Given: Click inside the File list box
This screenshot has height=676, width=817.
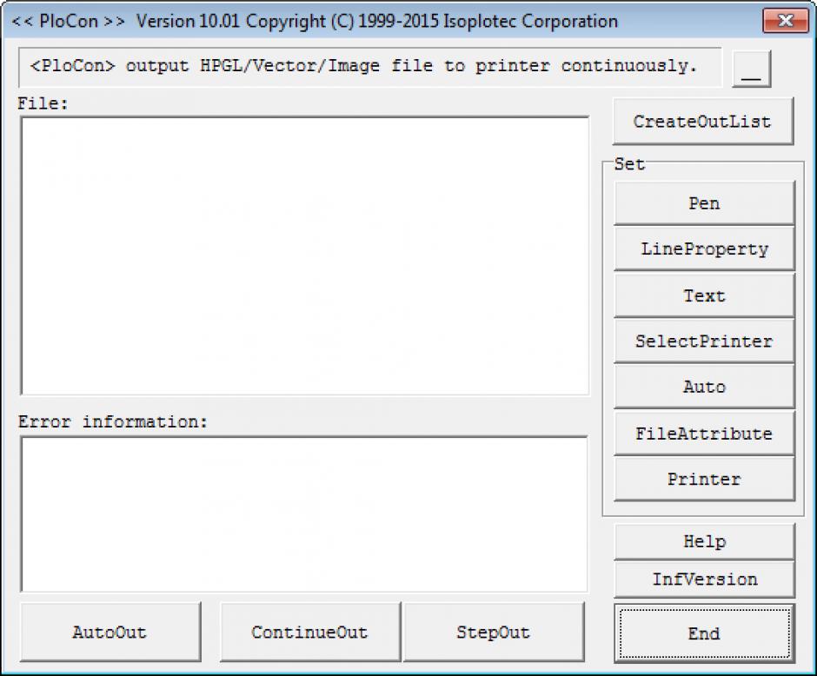Looking at the screenshot, I should [x=305, y=255].
